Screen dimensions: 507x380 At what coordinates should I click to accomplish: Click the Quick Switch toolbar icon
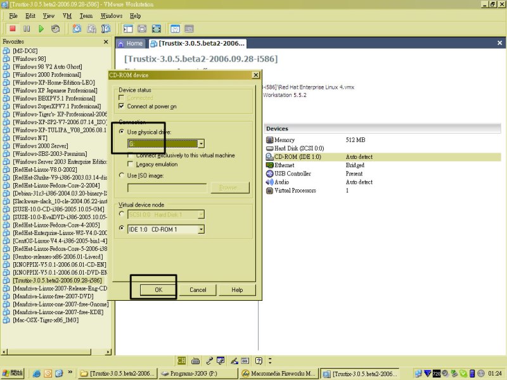pos(142,28)
